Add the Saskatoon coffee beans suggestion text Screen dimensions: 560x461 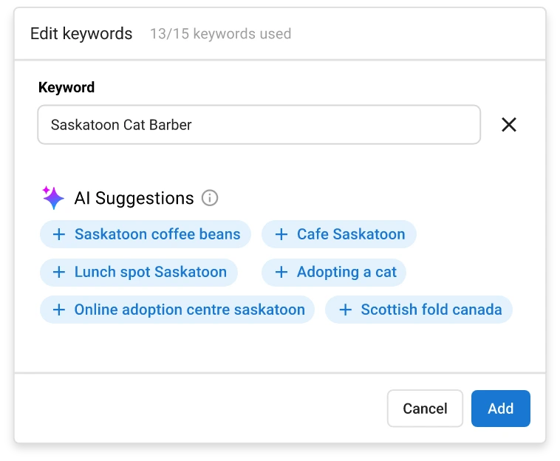(x=157, y=235)
